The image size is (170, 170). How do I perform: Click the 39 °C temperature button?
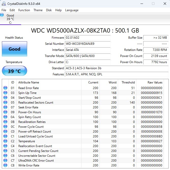pyautogui.click(x=15, y=71)
